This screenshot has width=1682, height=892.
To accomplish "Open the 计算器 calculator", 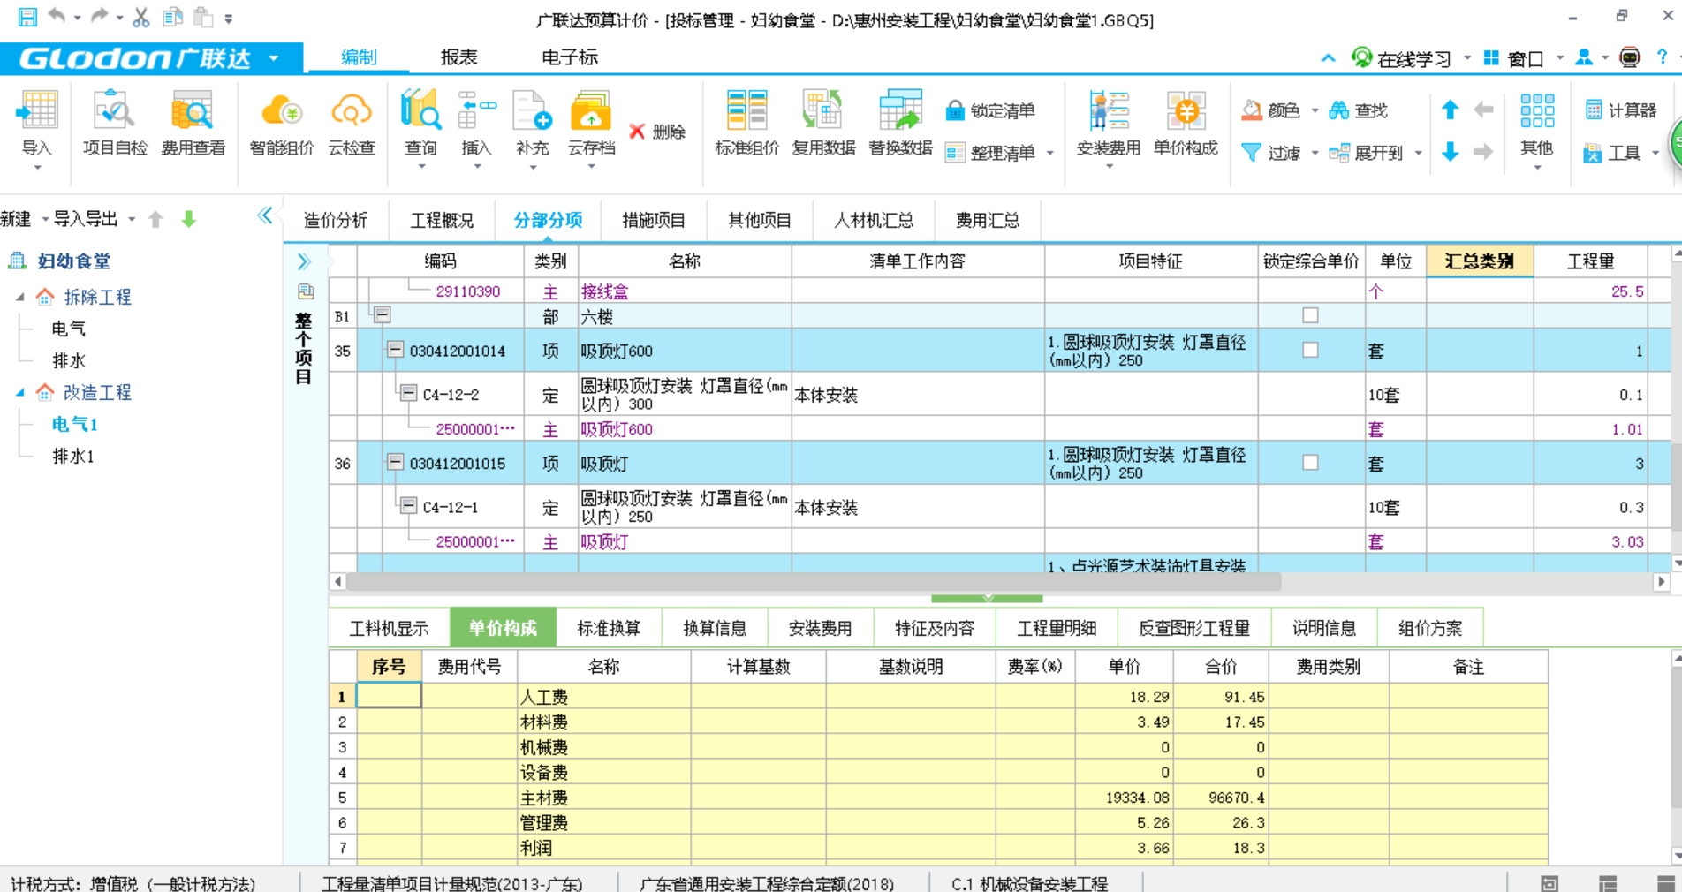I will tap(1621, 110).
